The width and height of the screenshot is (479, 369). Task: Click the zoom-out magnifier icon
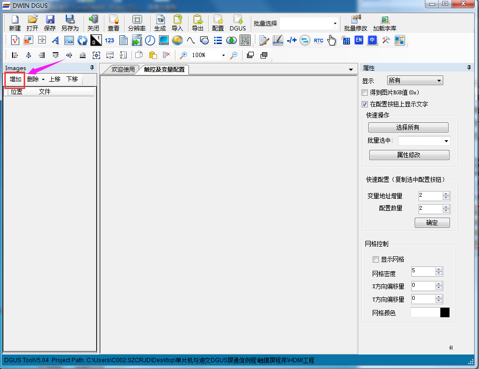click(233, 55)
